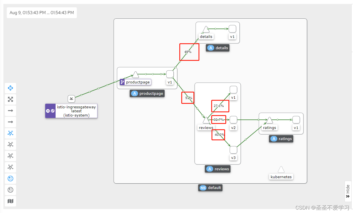Select the ratings v1 workload square

pos(296,120)
